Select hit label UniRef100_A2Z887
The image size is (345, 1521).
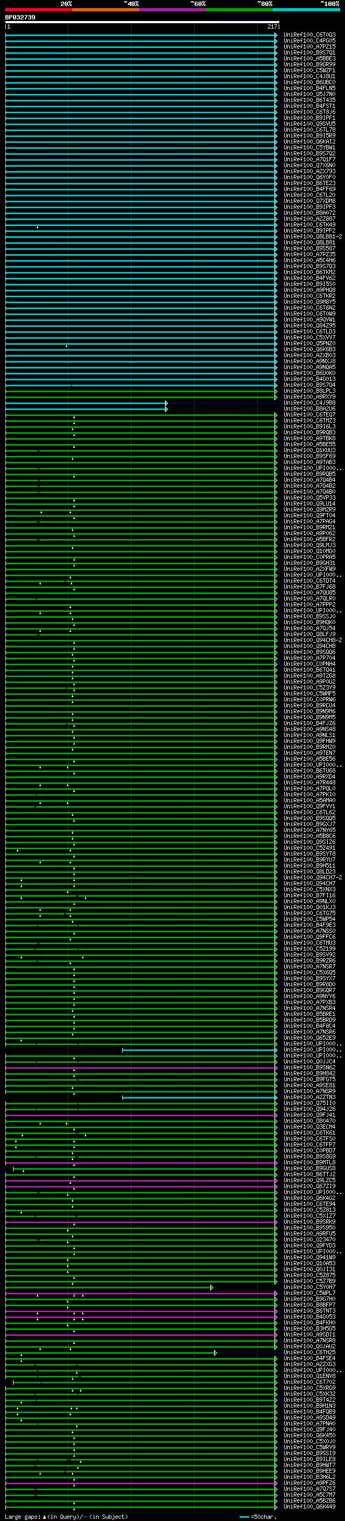click(309, 219)
